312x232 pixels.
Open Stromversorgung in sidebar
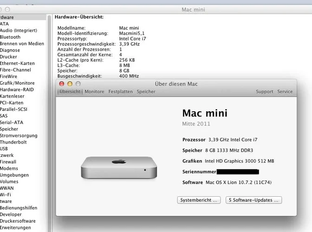[19, 135]
